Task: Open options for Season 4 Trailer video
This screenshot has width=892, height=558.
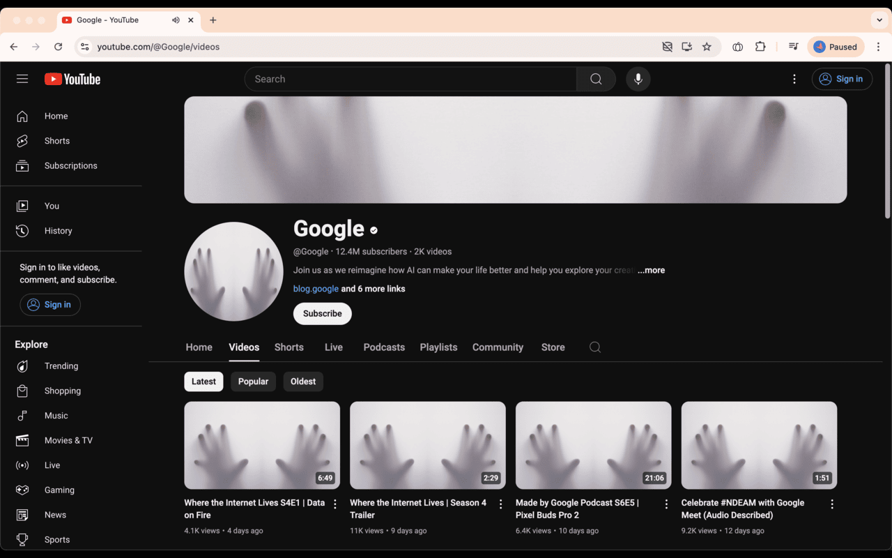Action: coord(500,504)
